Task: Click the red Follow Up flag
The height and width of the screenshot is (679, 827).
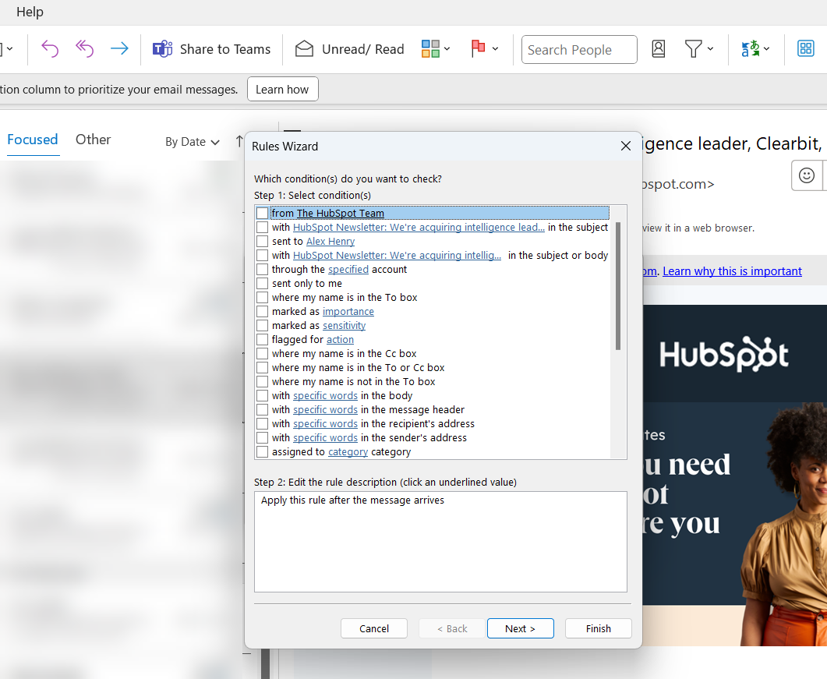Action: [478, 48]
